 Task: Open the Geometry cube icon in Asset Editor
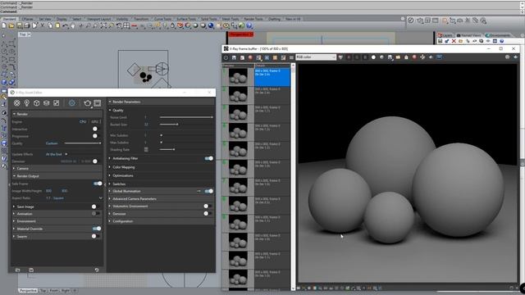(x=36, y=103)
